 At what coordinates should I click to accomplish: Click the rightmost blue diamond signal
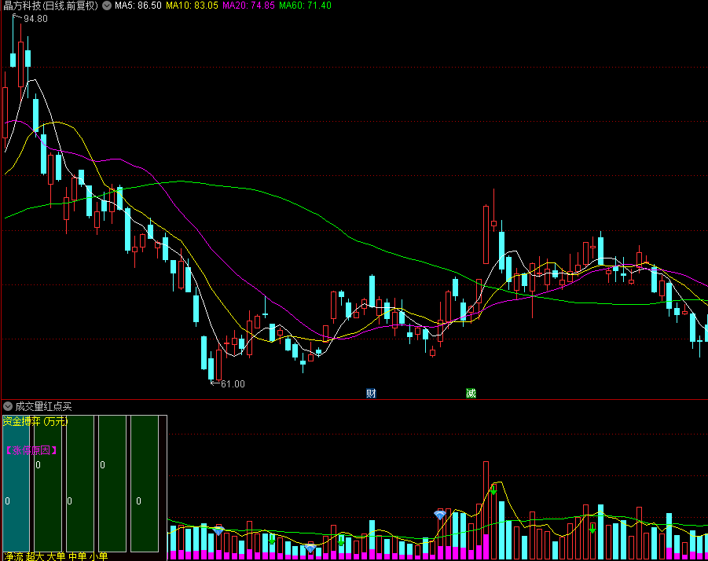[440, 515]
